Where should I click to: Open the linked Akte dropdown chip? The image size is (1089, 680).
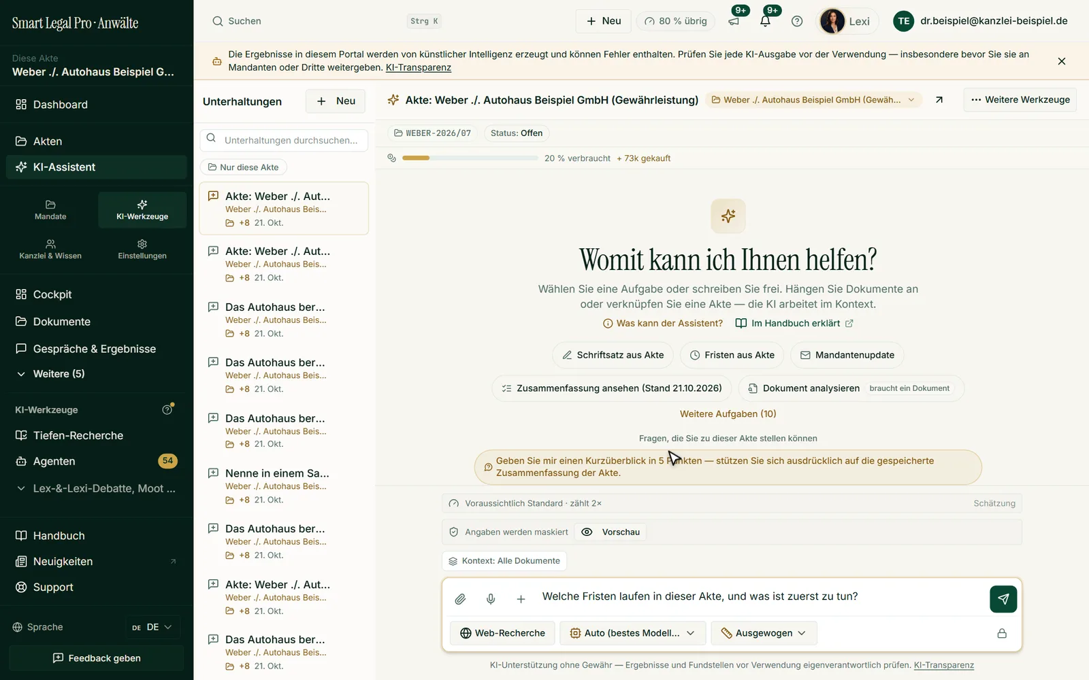pos(813,100)
